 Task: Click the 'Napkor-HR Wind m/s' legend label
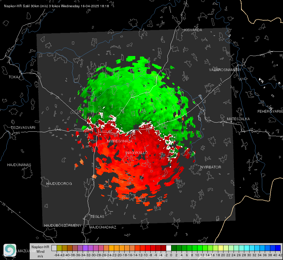40,252
